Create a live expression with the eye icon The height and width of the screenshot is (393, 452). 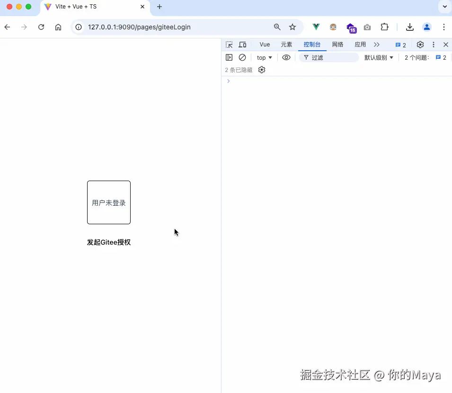coord(286,57)
